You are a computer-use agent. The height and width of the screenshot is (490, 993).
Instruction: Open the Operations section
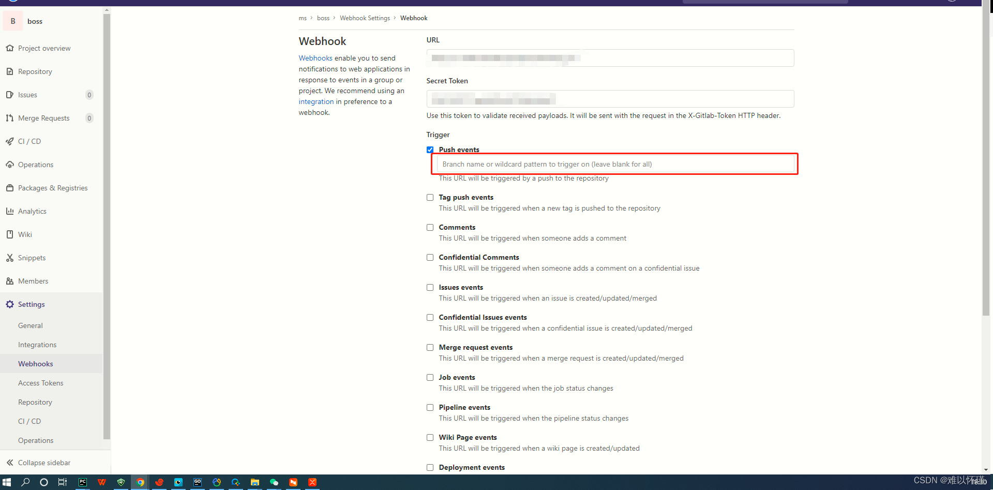35,164
